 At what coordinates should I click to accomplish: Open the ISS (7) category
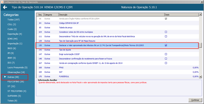(x=11, y=63)
